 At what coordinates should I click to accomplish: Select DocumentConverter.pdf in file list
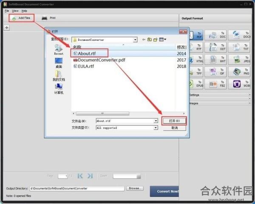[99, 60]
